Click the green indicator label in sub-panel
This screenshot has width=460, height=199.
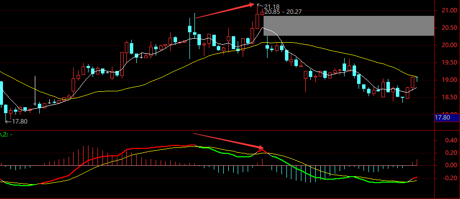(5, 134)
